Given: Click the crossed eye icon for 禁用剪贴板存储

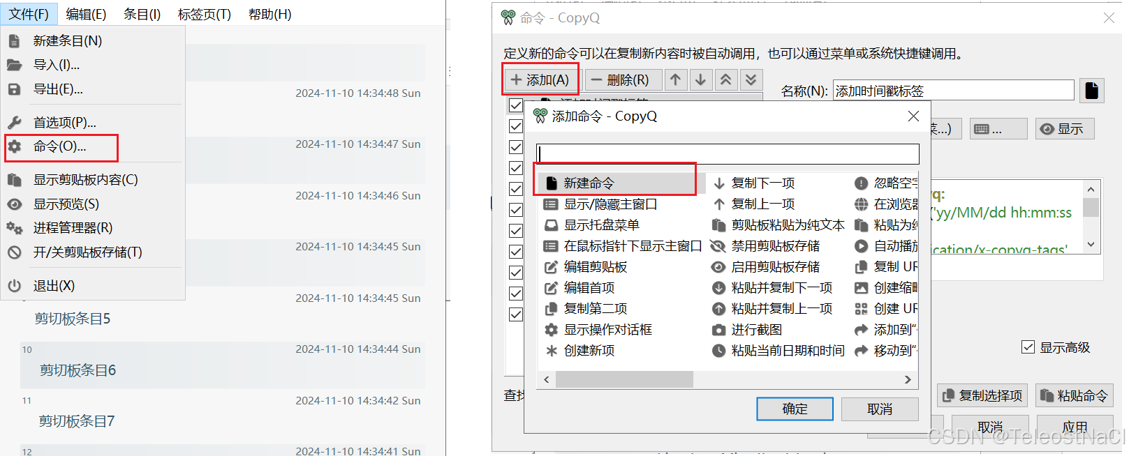Looking at the screenshot, I should (718, 246).
